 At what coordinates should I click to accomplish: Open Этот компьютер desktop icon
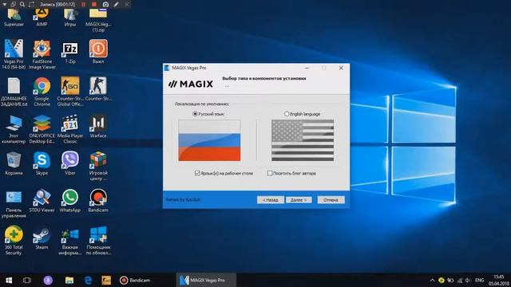pyautogui.click(x=14, y=129)
